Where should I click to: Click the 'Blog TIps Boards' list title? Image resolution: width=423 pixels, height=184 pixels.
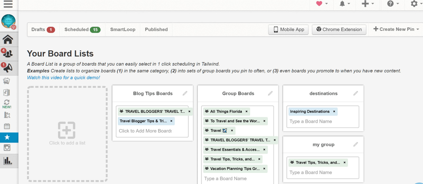pyautogui.click(x=153, y=93)
